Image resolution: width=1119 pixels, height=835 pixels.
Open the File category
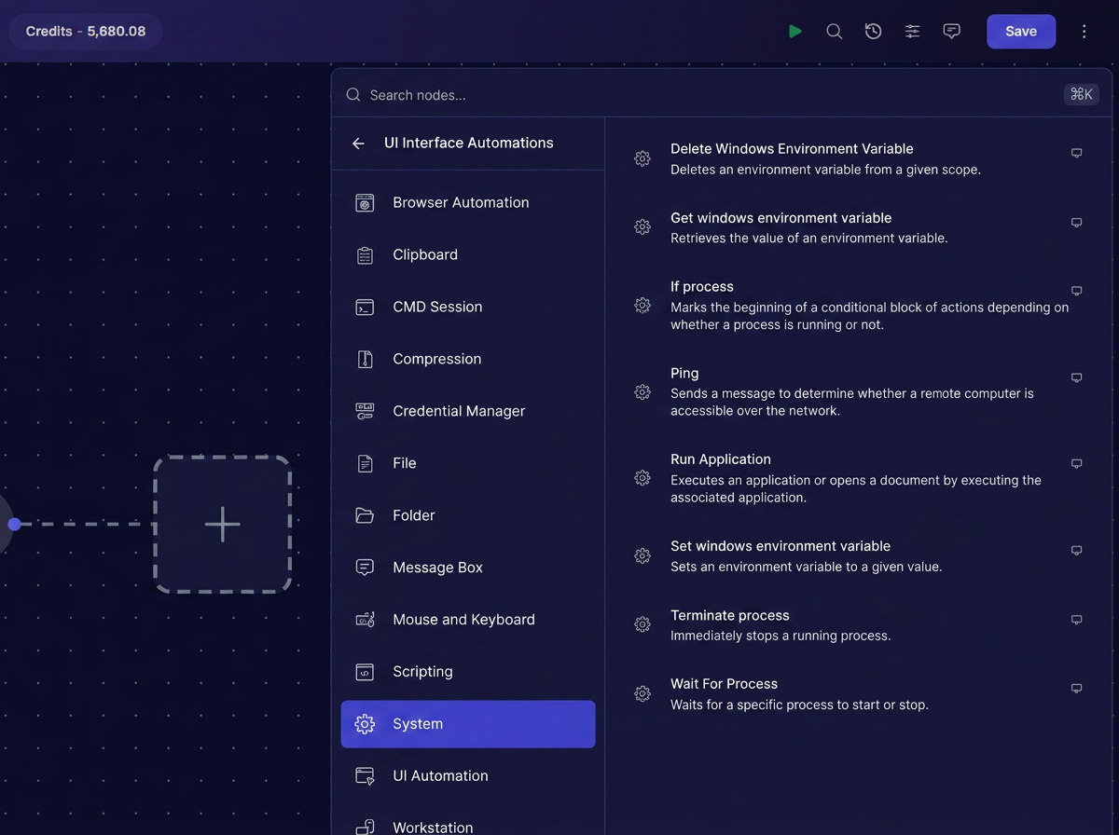(x=468, y=463)
